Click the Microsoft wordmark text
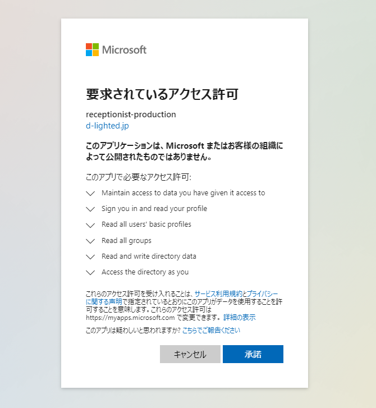This screenshot has width=376, height=408. coord(124,50)
